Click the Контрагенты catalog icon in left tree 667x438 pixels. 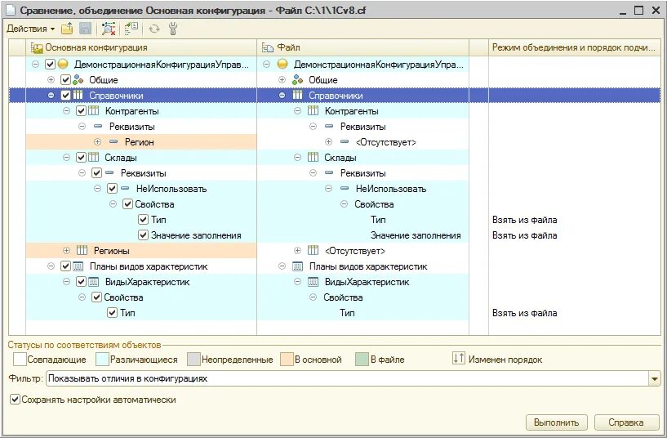click(x=93, y=111)
